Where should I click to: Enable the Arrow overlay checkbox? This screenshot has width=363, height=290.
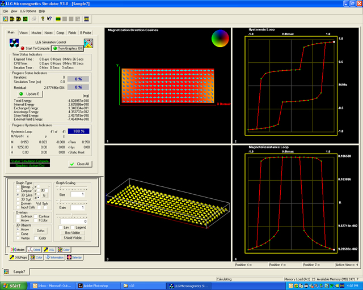(x=18, y=220)
